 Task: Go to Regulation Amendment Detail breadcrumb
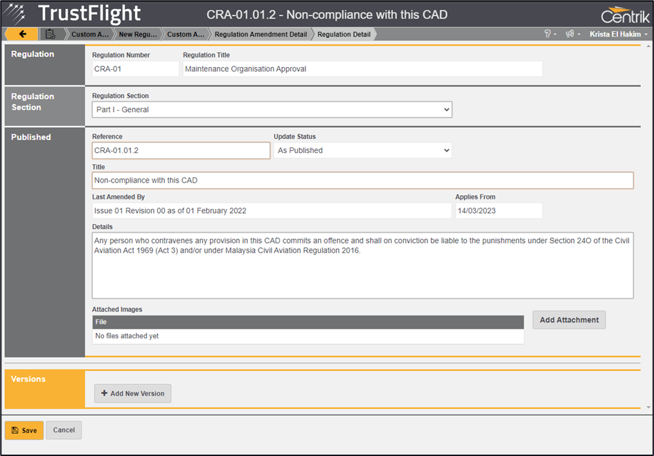click(x=260, y=34)
